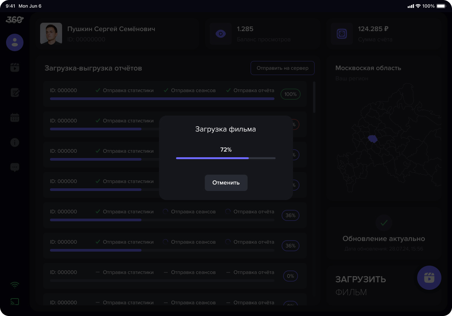The width and height of the screenshot is (452, 316).
Task: Open the calendar sidebar section
Action: [15, 117]
